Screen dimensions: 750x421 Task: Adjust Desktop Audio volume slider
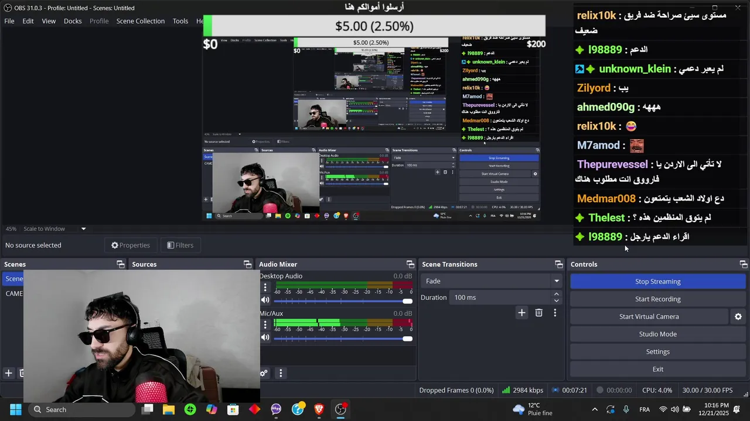point(343,301)
